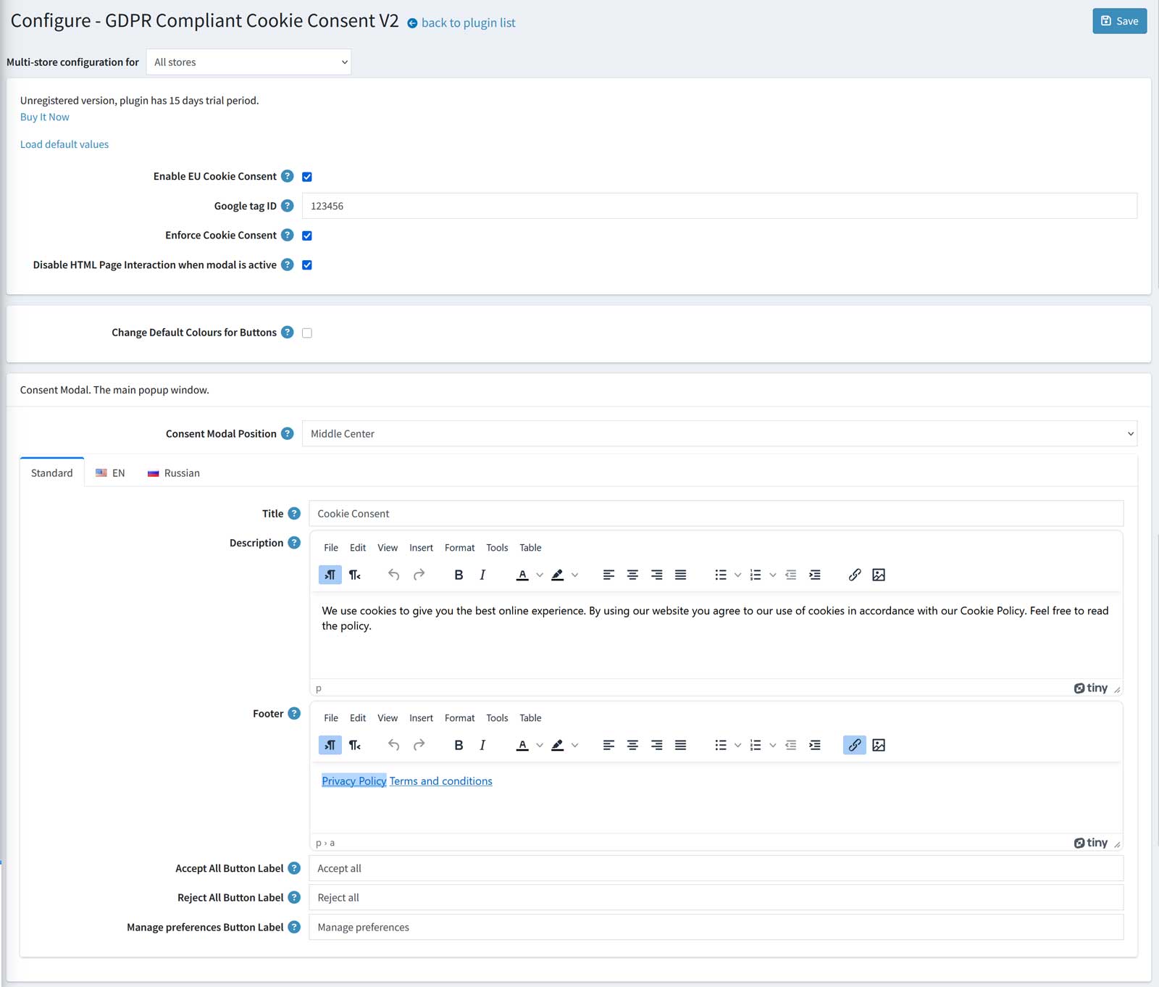Expand highlight color options in Description editor

click(x=575, y=575)
